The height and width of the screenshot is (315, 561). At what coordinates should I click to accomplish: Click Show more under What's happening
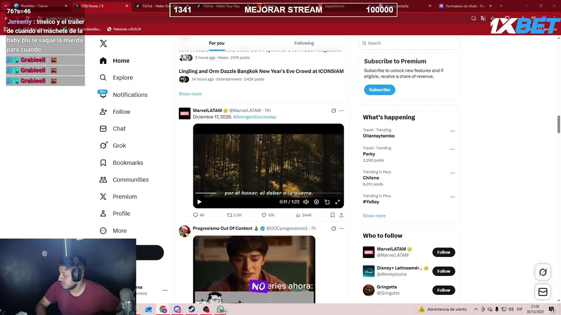click(x=374, y=216)
